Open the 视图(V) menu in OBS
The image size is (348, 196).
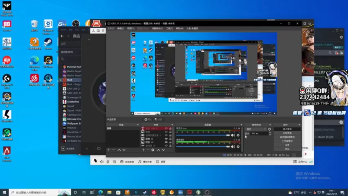pos(131,28)
